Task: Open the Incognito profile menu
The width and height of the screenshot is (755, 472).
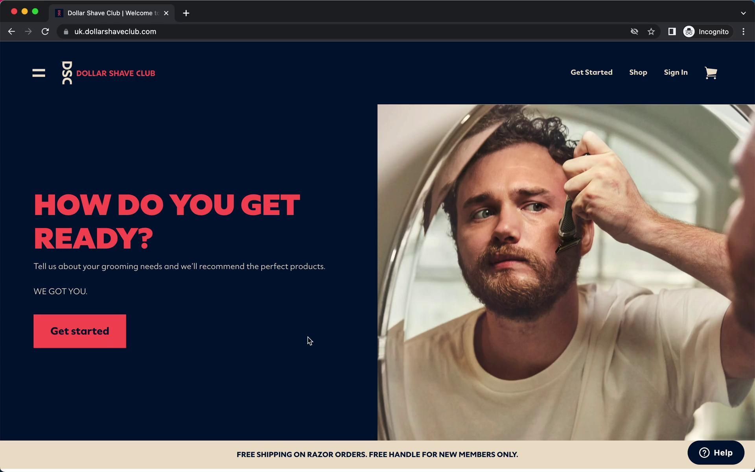Action: point(707,31)
